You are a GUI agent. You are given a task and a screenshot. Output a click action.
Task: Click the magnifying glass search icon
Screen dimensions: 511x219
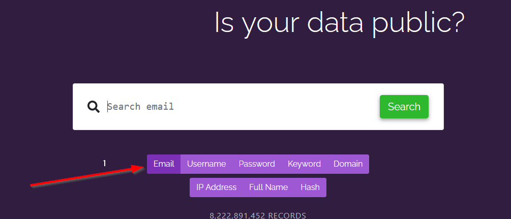pyautogui.click(x=94, y=107)
